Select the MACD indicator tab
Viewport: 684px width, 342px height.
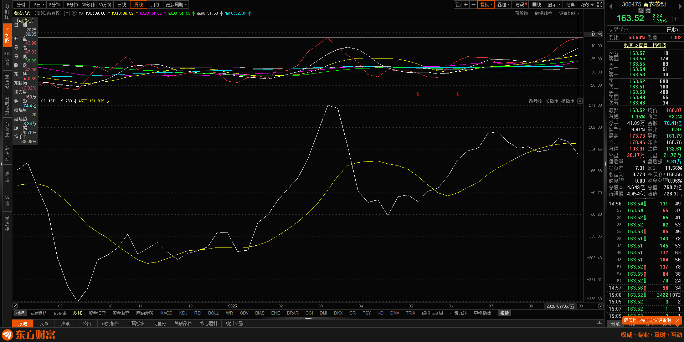[x=166, y=313]
